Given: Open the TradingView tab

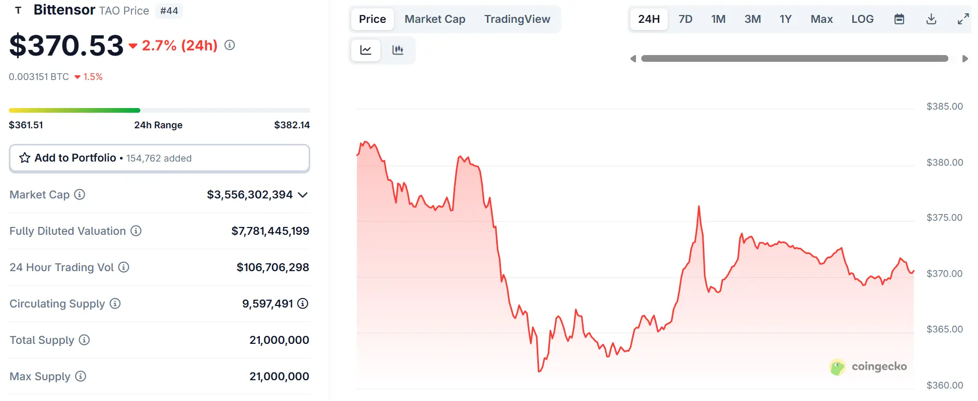Looking at the screenshot, I should (x=517, y=19).
